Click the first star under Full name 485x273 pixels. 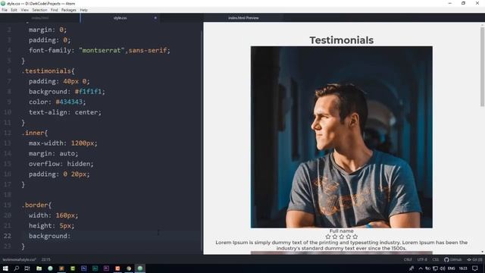[x=328, y=237]
